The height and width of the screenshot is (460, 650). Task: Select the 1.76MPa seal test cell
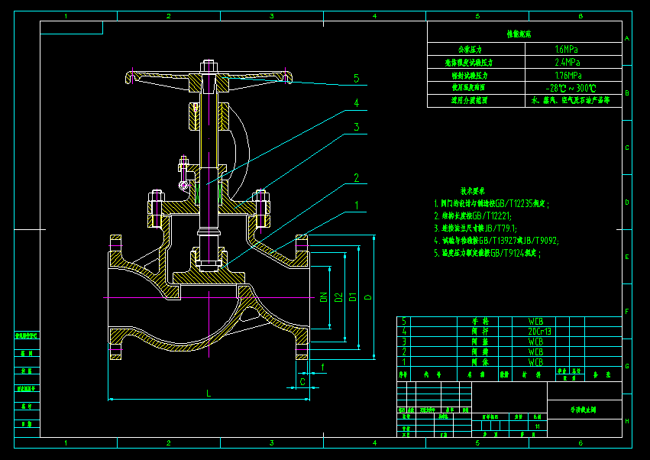tap(574, 75)
